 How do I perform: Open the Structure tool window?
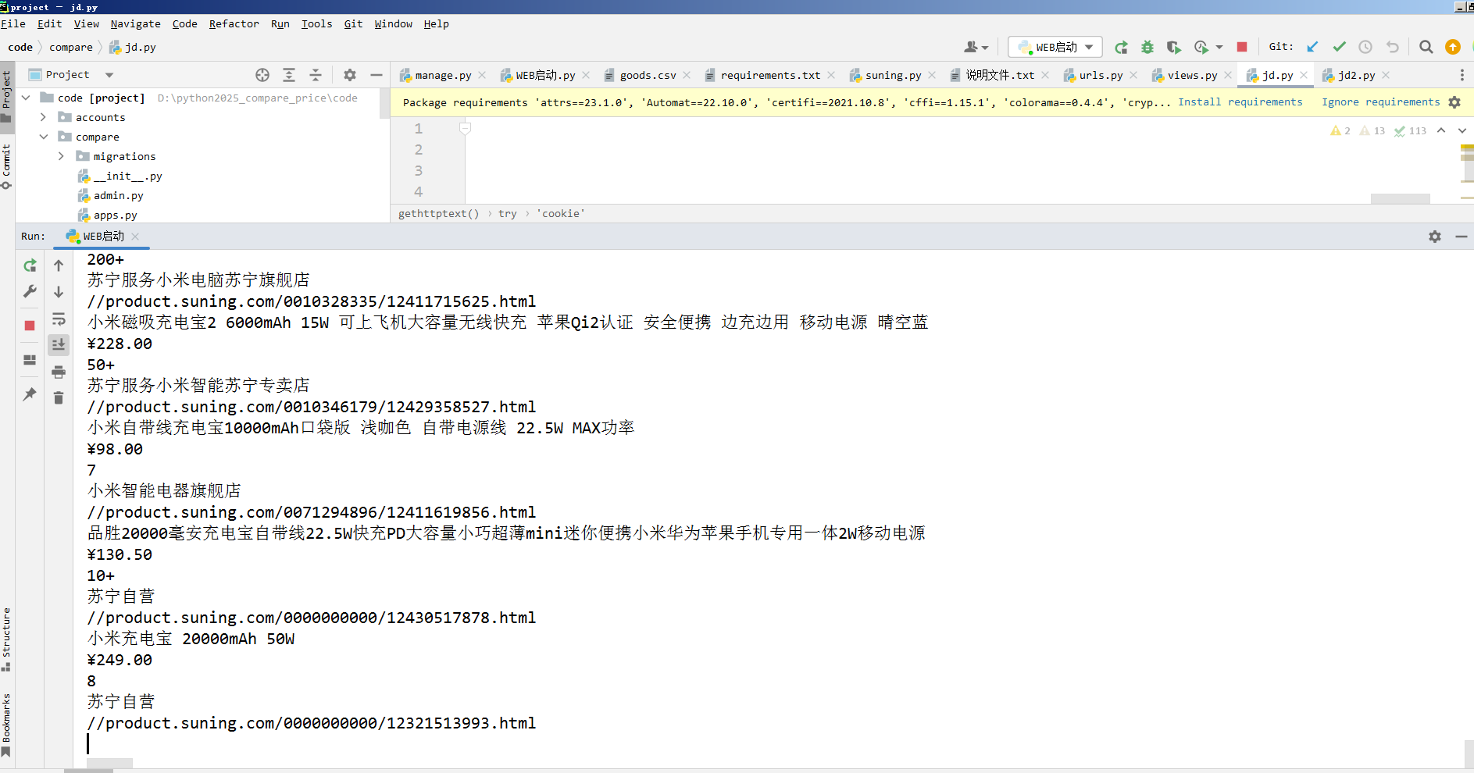[x=6, y=639]
